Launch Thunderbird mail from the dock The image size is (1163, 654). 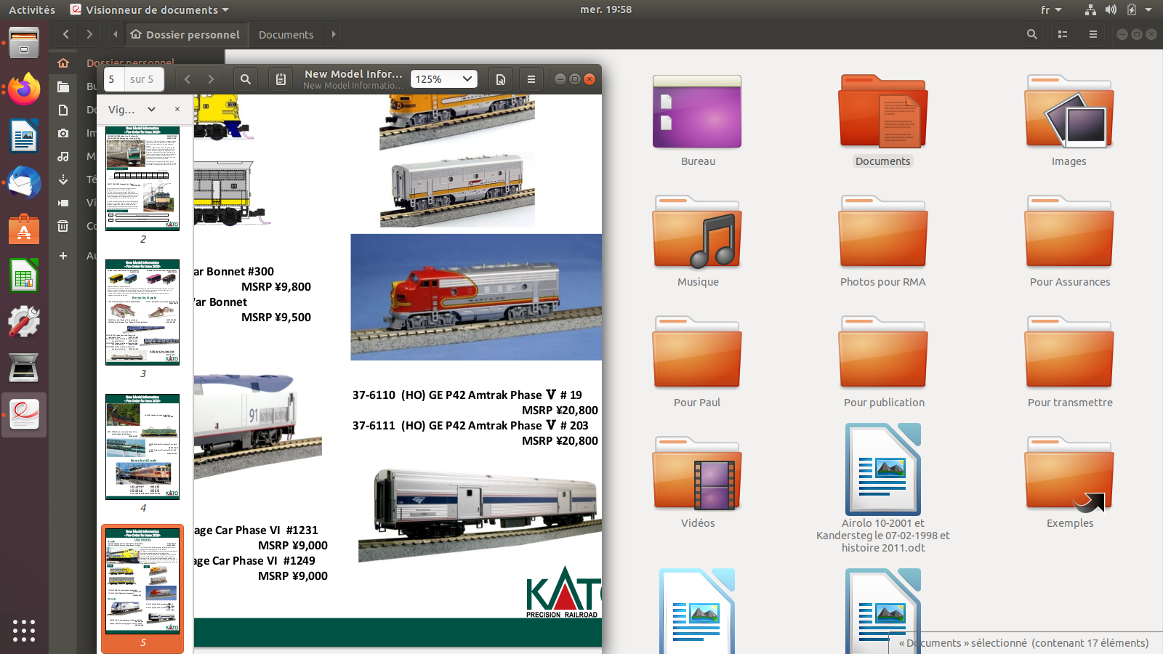tap(24, 182)
